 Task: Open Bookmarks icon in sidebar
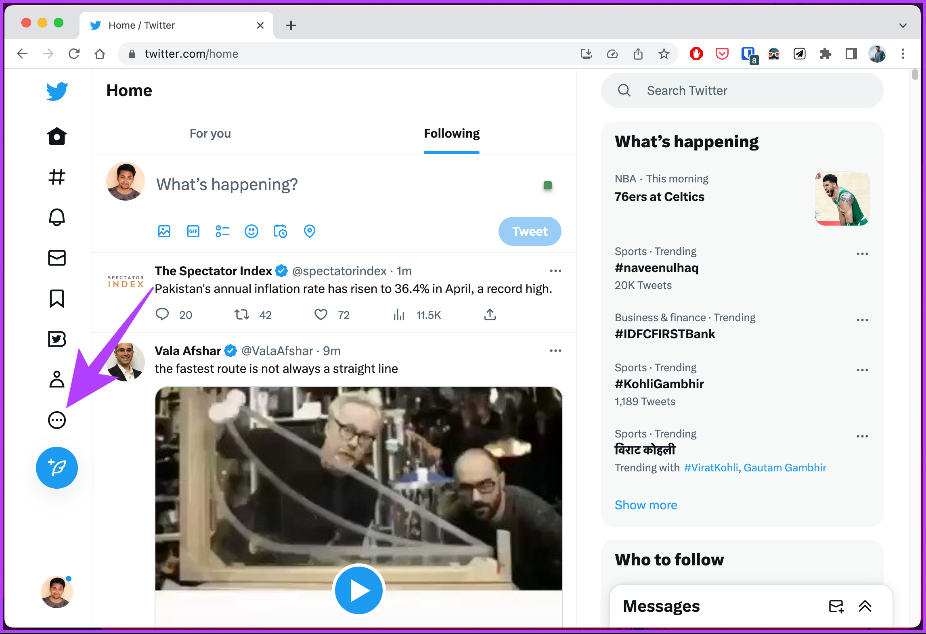click(x=57, y=299)
